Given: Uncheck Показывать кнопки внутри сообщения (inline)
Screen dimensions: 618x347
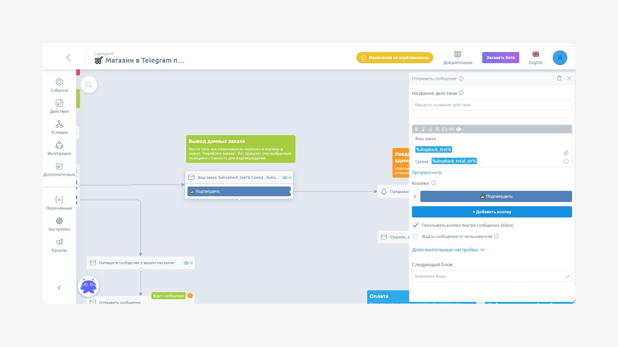Looking at the screenshot, I should [416, 225].
